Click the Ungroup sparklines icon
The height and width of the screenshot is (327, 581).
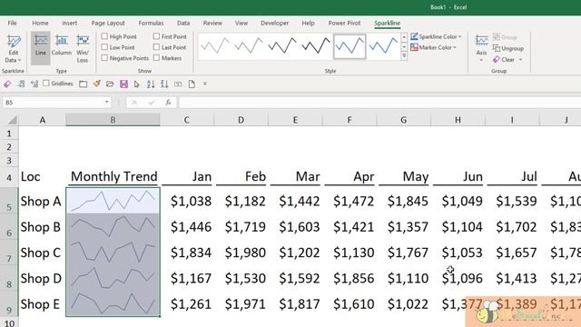tap(497, 48)
